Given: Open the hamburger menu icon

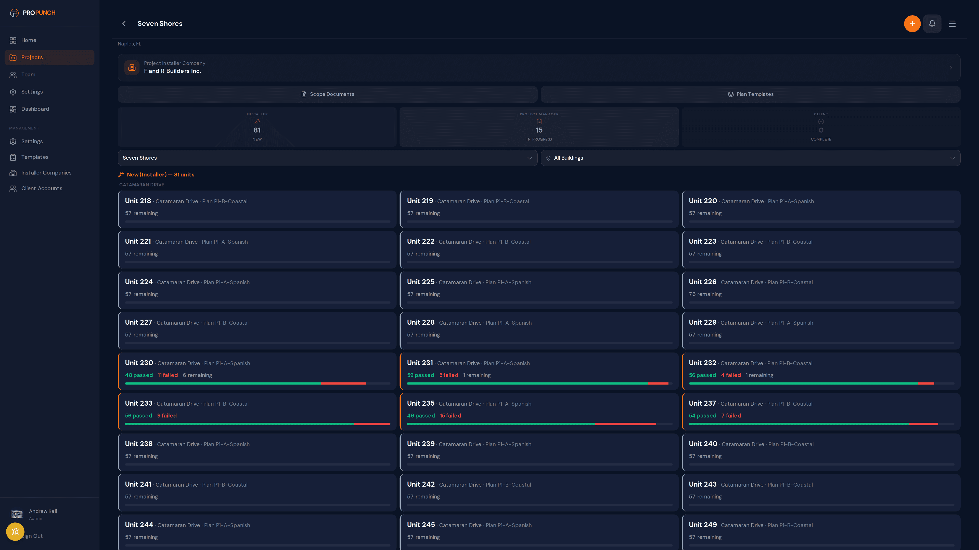Looking at the screenshot, I should pos(952,23).
